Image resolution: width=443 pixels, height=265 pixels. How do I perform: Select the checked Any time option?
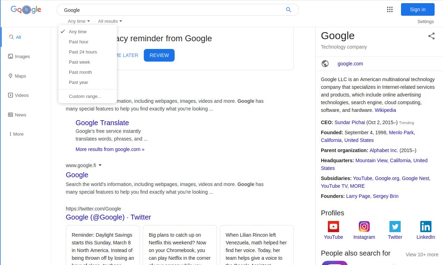[x=87, y=31]
